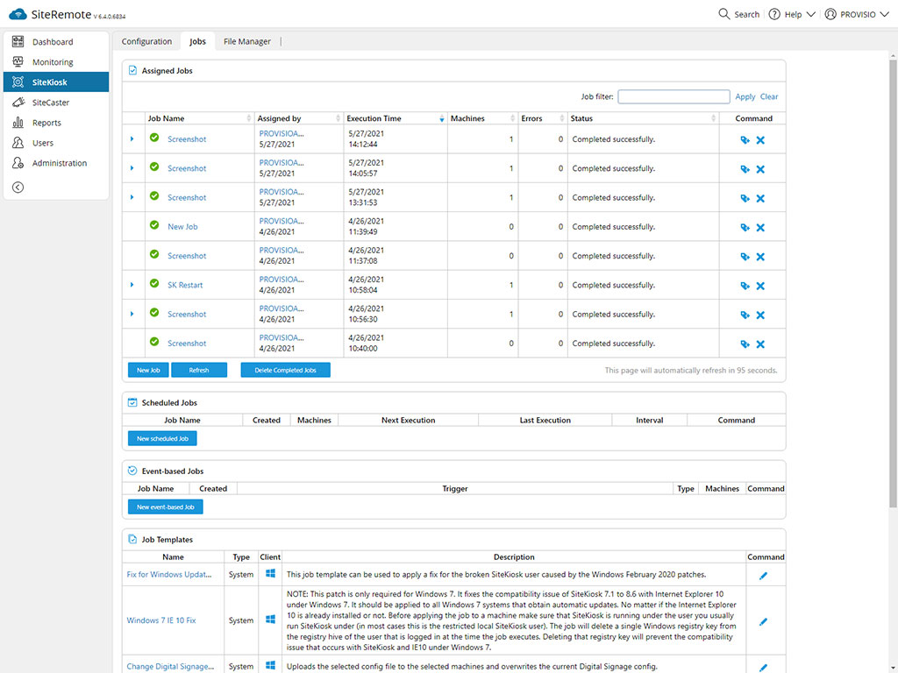Select the Jobs tab
This screenshot has width=898, height=673.
point(197,41)
